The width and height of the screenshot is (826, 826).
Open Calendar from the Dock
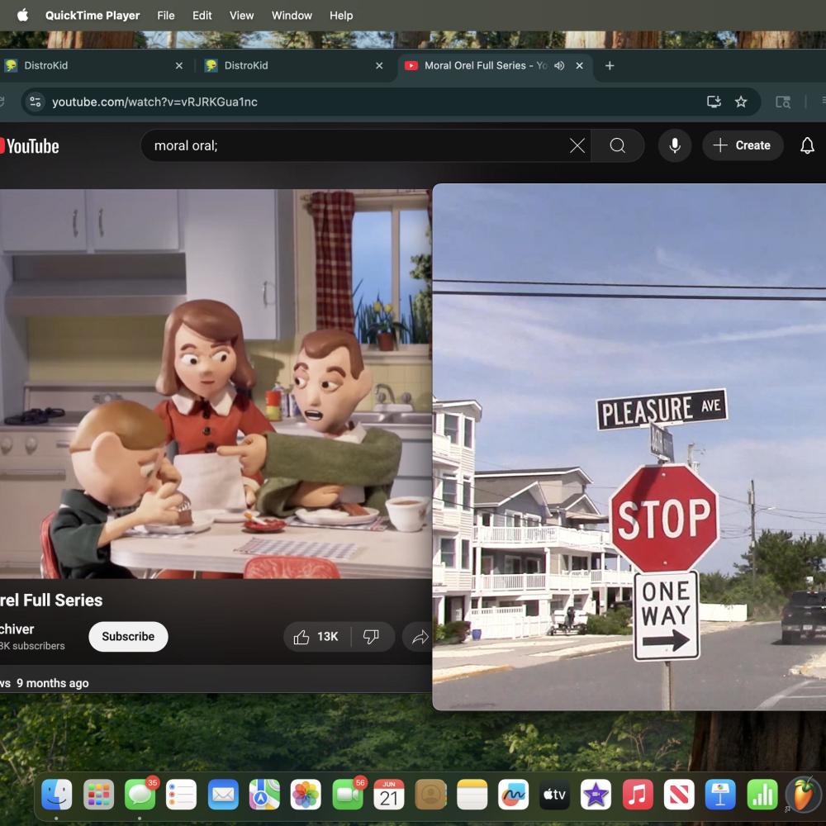389,794
